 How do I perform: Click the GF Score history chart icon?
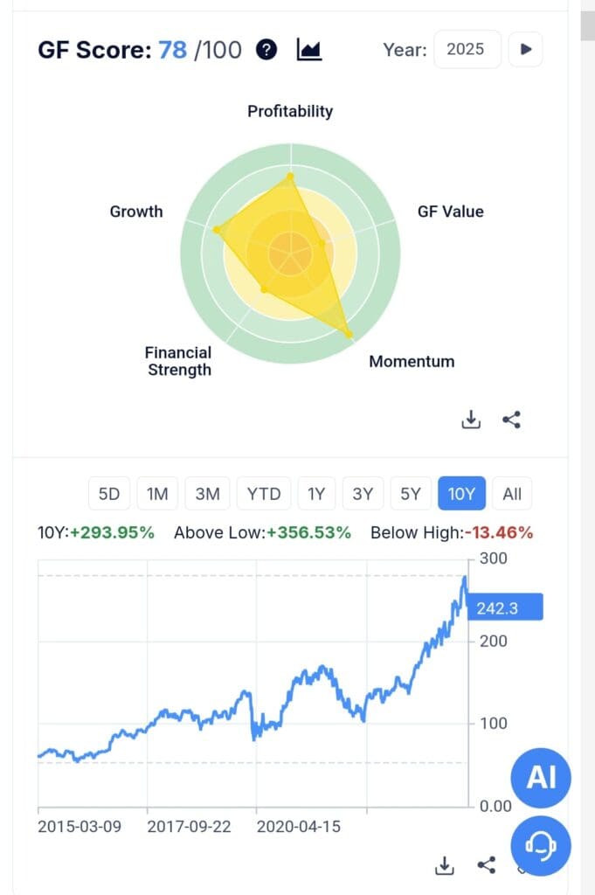tap(308, 50)
